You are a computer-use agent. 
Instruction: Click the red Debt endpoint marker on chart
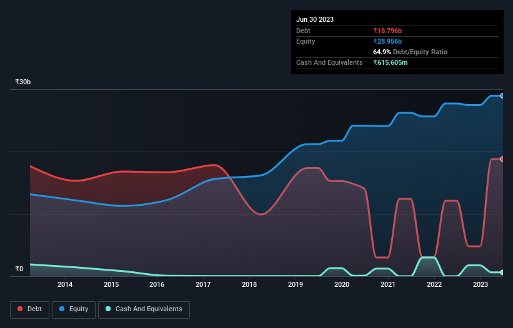pos(502,159)
